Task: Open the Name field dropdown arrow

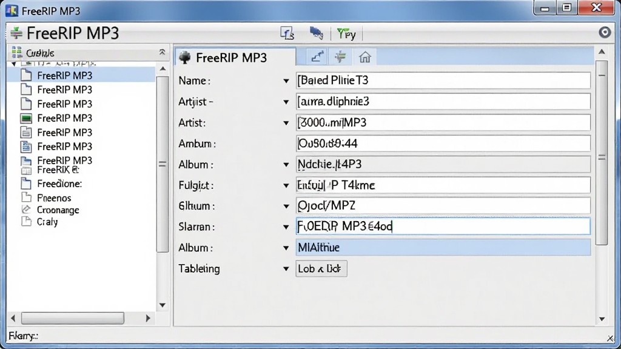Action: point(286,81)
